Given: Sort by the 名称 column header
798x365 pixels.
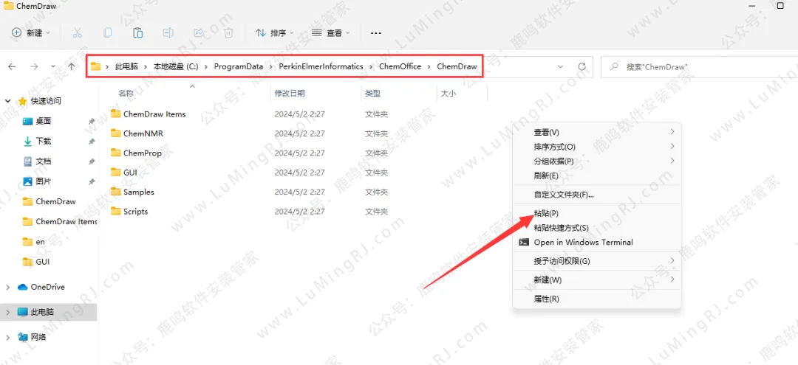Looking at the screenshot, I should coord(126,94).
